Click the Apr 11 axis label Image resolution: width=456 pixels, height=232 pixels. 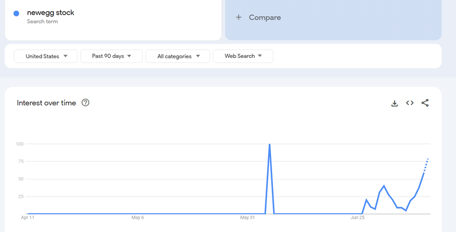tap(28, 217)
